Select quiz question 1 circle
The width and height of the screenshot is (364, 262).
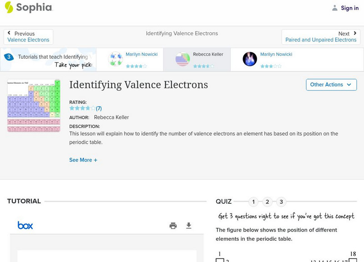(253, 202)
